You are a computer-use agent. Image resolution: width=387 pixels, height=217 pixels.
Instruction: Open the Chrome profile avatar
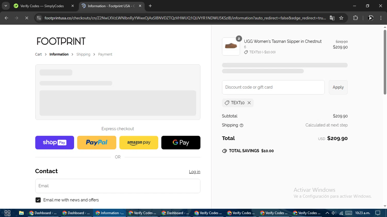371,18
